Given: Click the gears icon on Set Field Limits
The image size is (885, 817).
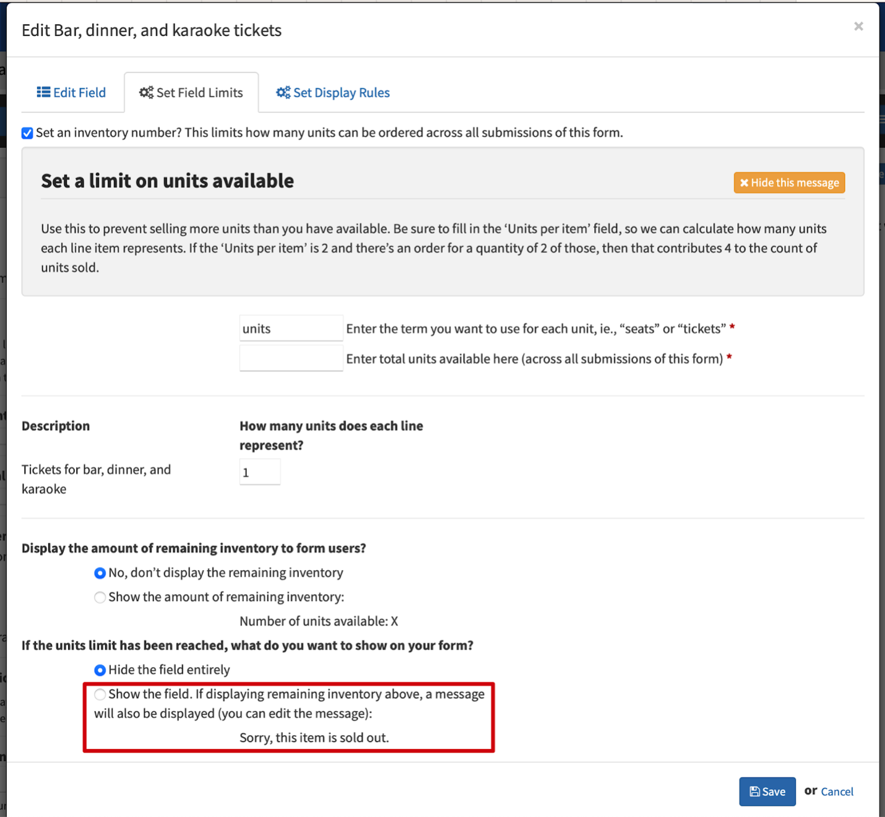Looking at the screenshot, I should (x=146, y=92).
